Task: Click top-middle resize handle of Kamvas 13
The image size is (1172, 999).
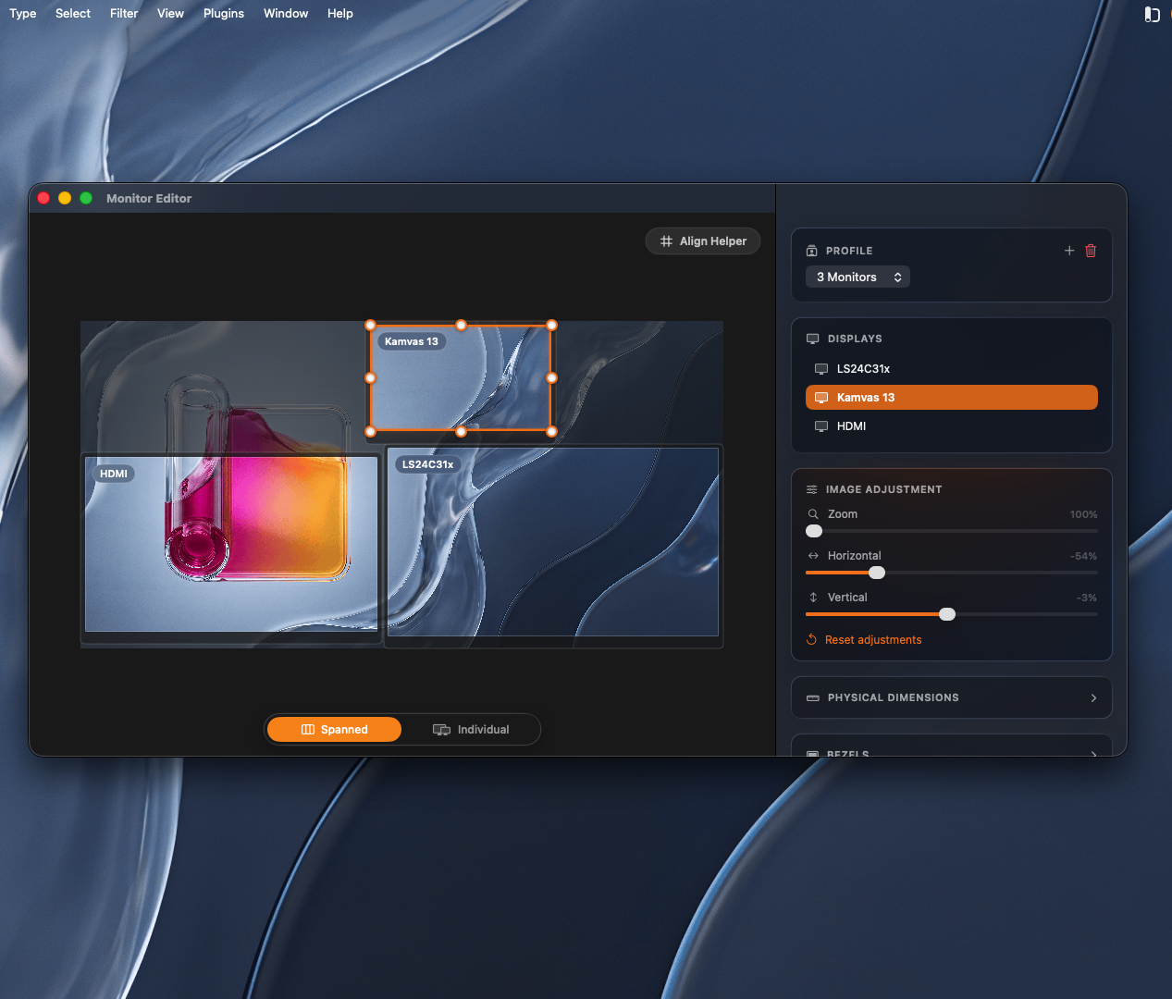Action: tap(462, 326)
